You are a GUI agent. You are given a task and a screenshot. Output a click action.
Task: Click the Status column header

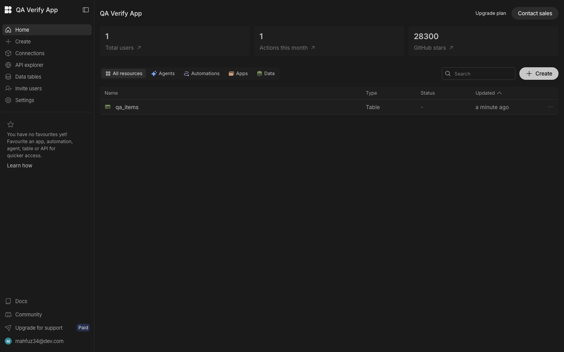[428, 93]
